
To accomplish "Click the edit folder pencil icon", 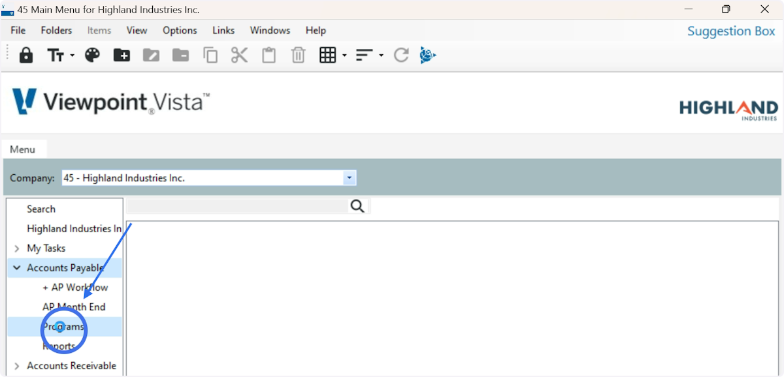I will (151, 55).
